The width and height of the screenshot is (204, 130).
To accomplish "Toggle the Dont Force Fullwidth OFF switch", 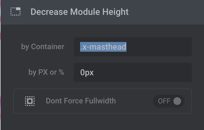I will pyautogui.click(x=169, y=101).
